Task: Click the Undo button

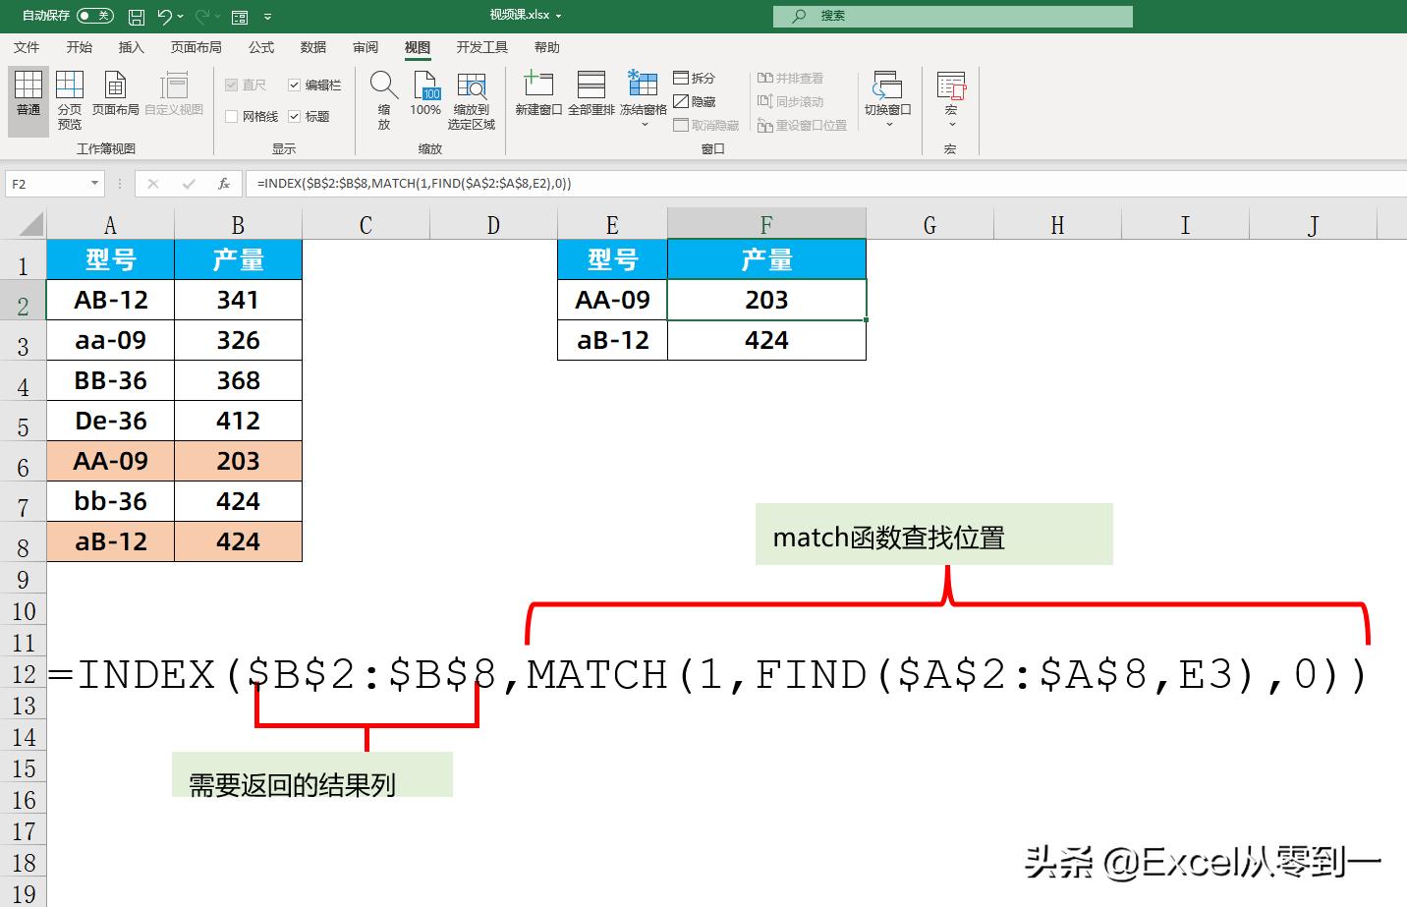Action: pos(163,15)
